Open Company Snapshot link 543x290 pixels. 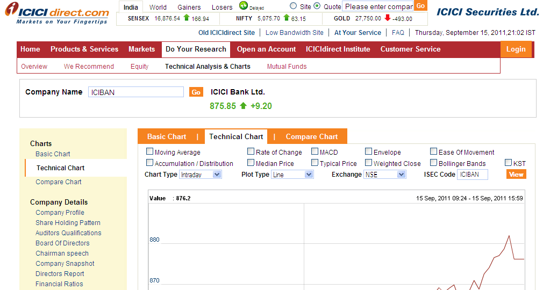coord(65,264)
